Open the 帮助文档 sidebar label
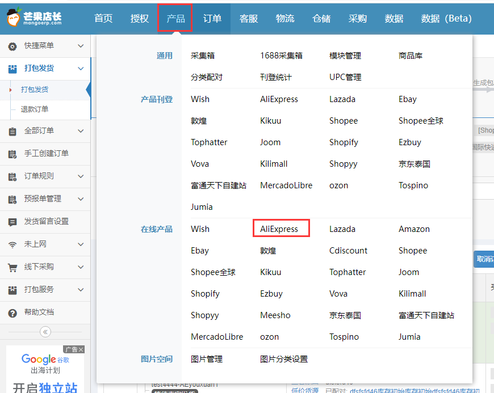This screenshot has height=393, width=494. (39, 312)
